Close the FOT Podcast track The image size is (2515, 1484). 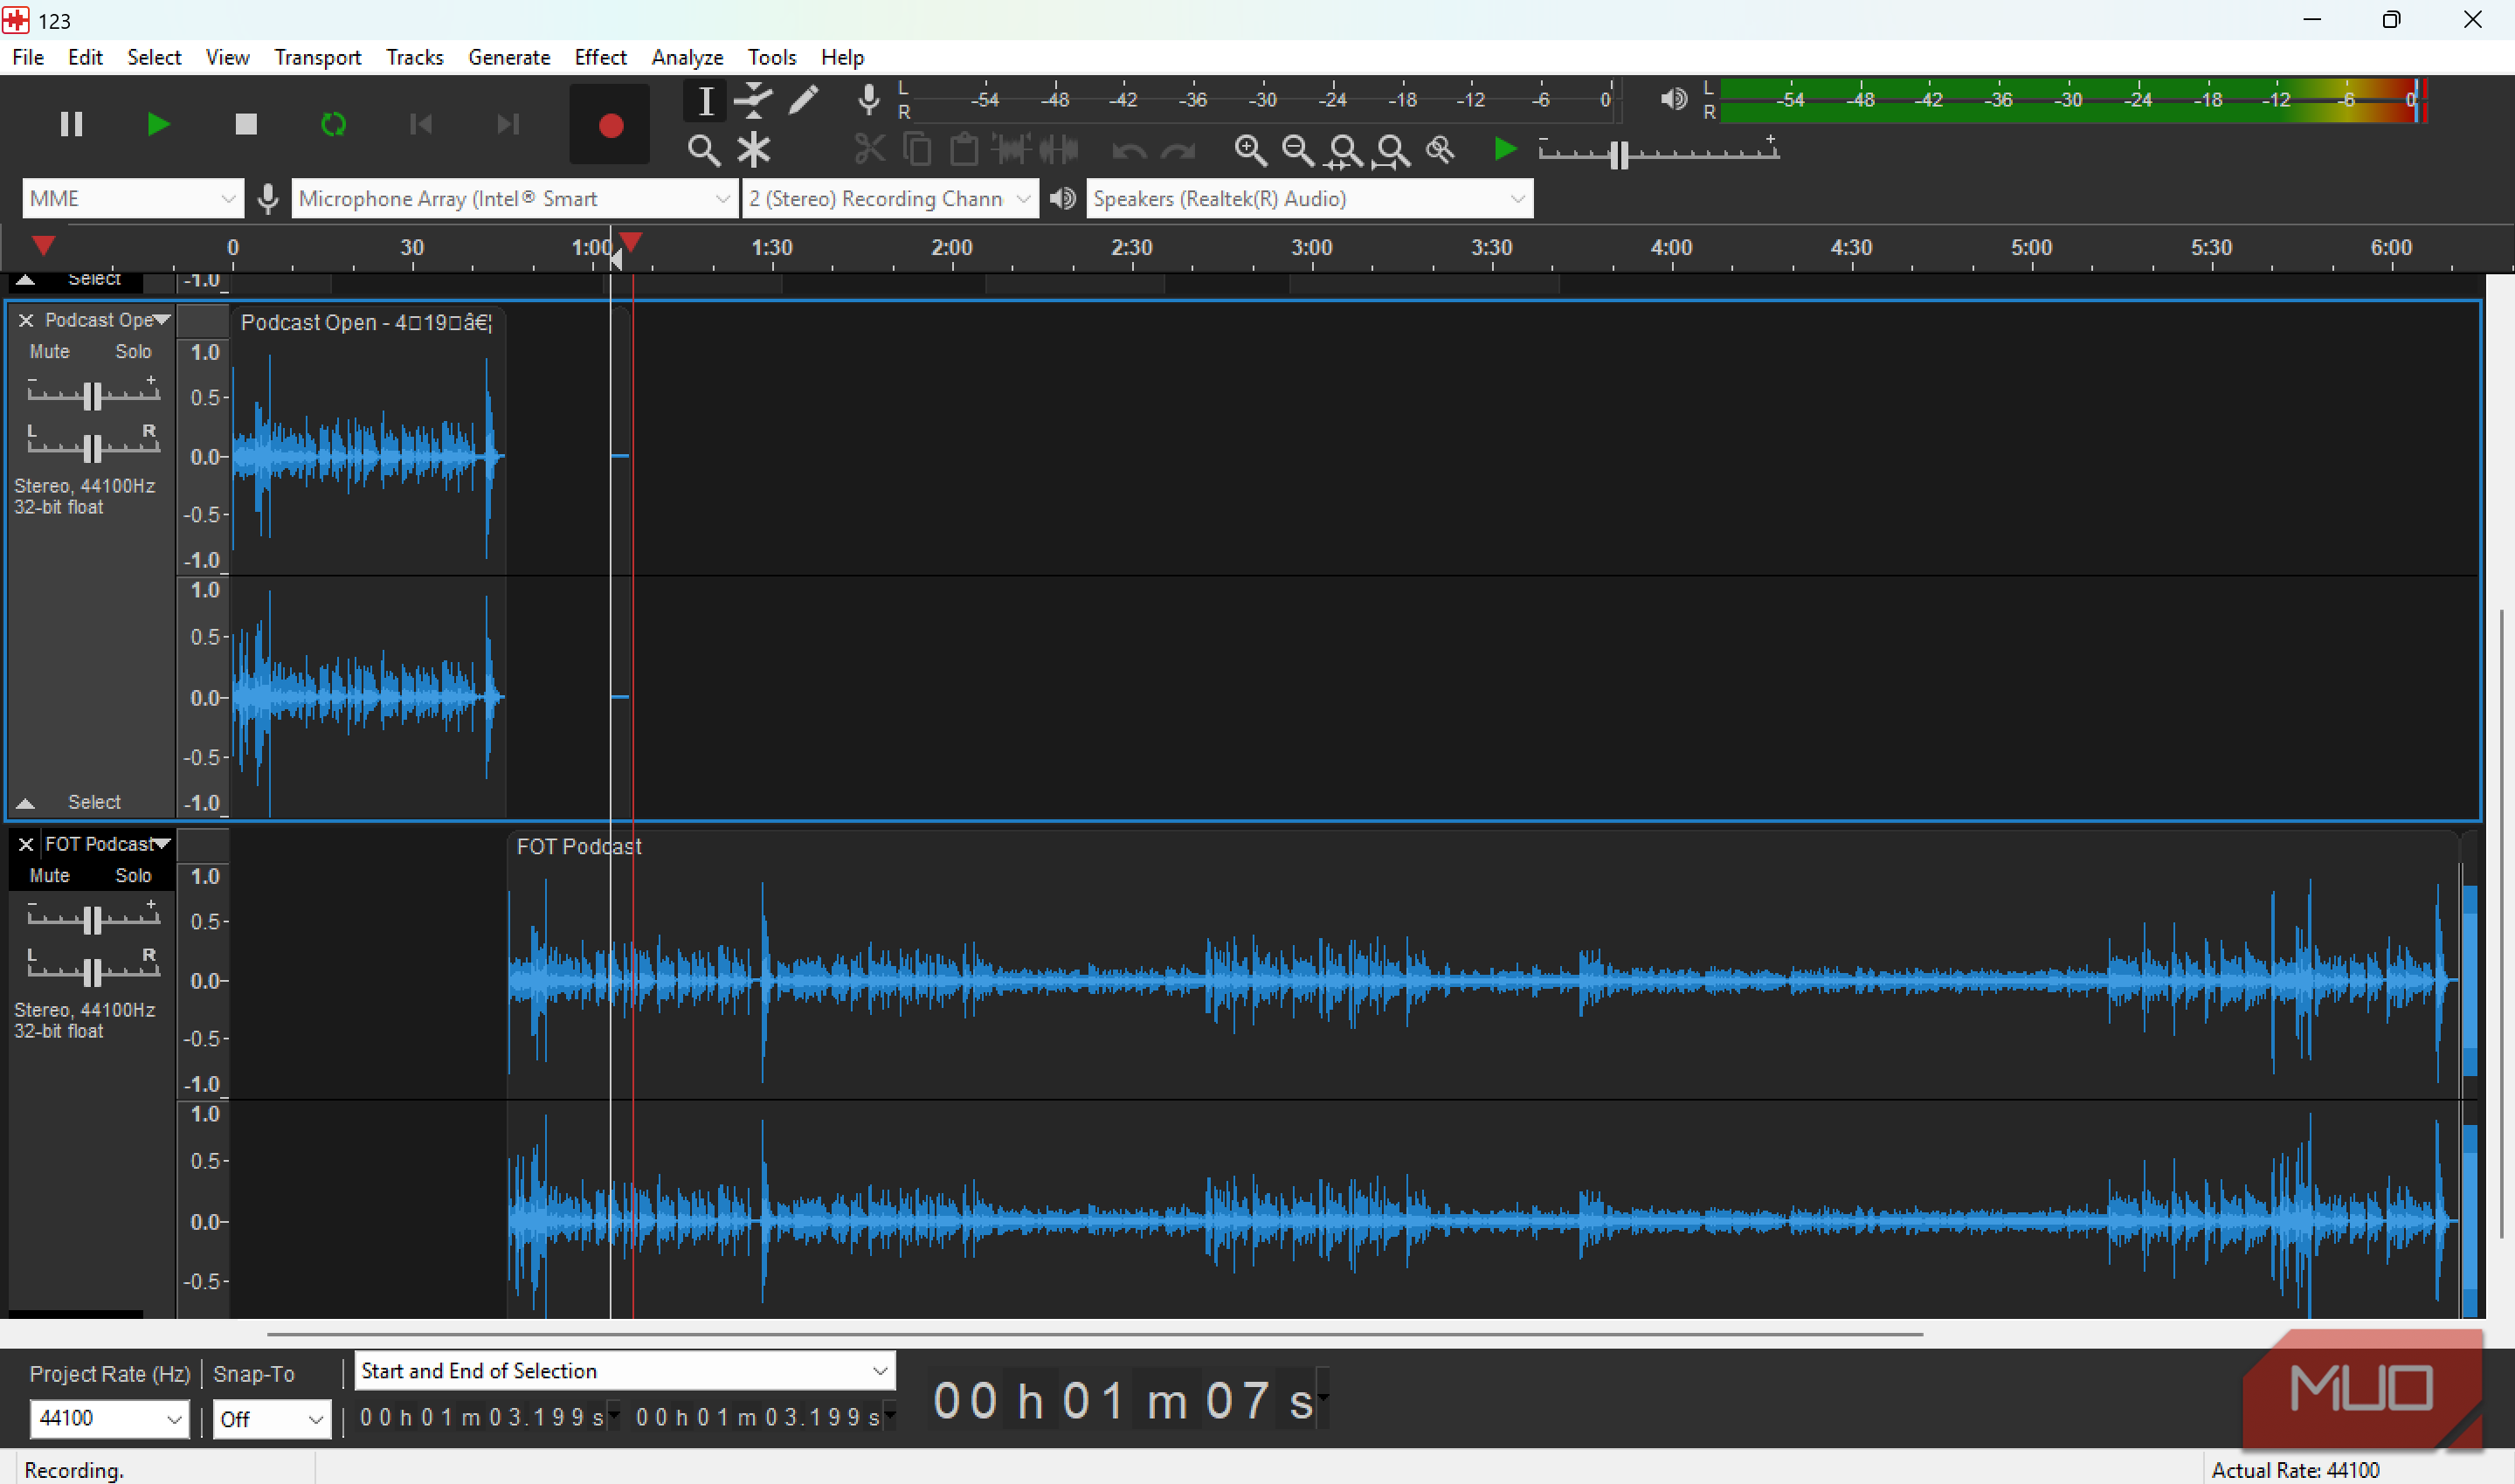click(26, 845)
